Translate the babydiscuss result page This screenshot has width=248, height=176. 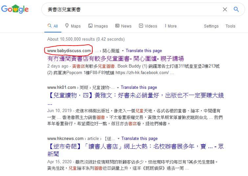tap(144, 51)
